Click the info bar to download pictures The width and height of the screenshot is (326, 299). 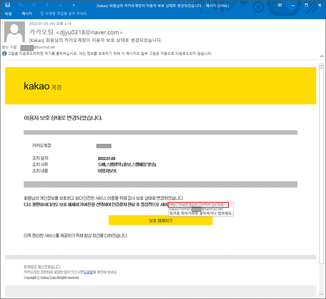[110, 54]
